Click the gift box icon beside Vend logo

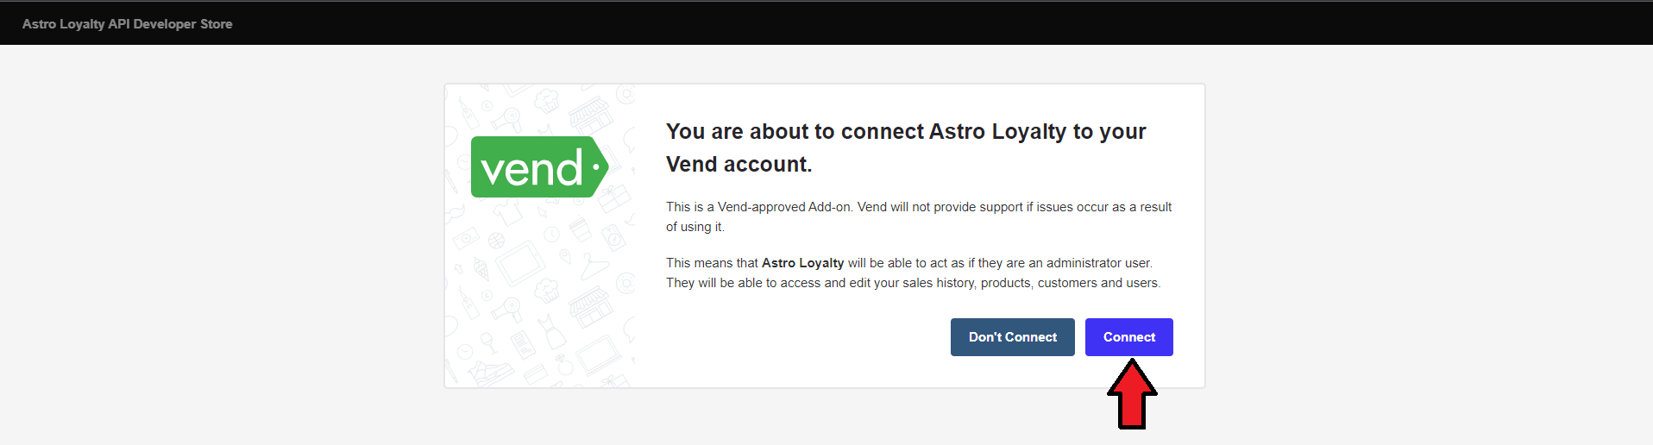tap(615, 199)
